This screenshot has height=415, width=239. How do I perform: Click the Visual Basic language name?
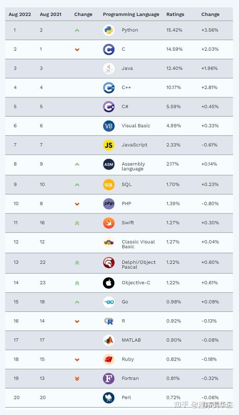(136, 126)
